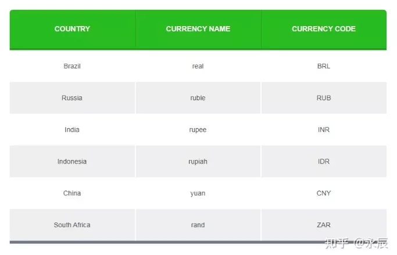Click the INR currency code cell
Image resolution: width=397 pixels, height=255 pixels.
[x=324, y=130]
